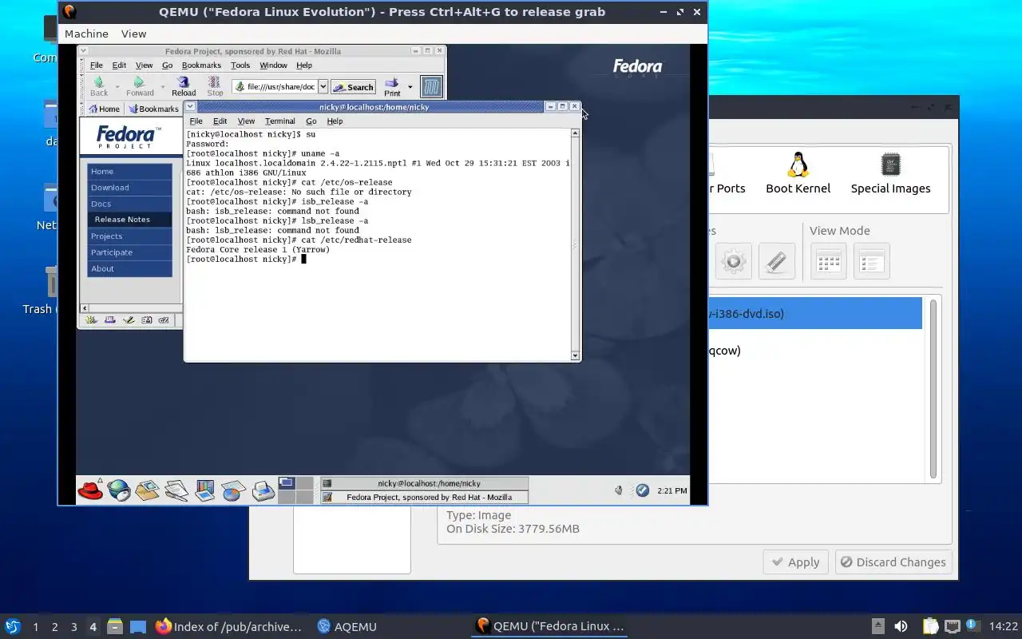Open the AQEMU taskbar entry
The image size is (1022, 639).
(x=347, y=627)
